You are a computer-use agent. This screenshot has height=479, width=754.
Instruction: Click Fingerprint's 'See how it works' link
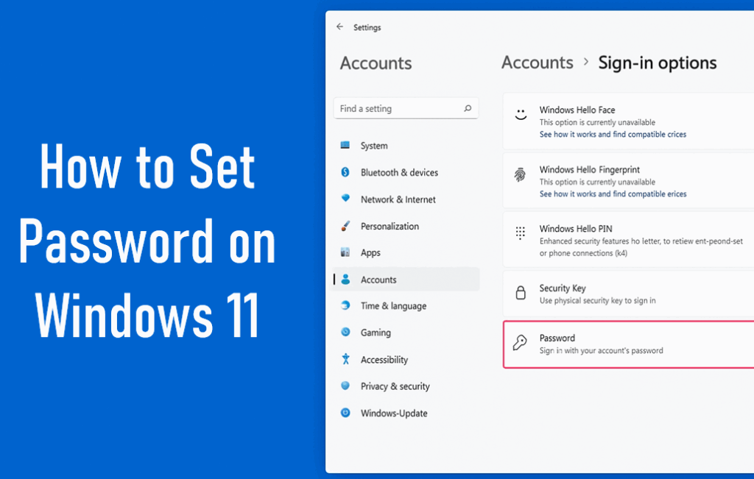611,194
